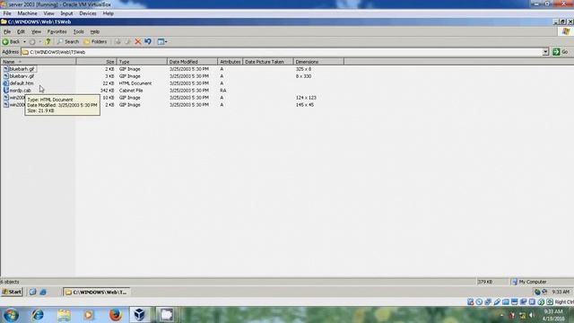
Task: Click the bluebarh.gif file icon
Action: [x=6, y=69]
